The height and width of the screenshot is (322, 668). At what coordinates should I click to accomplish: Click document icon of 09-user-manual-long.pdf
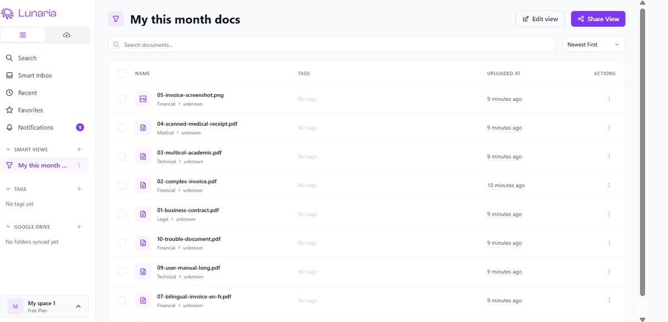coord(143,271)
